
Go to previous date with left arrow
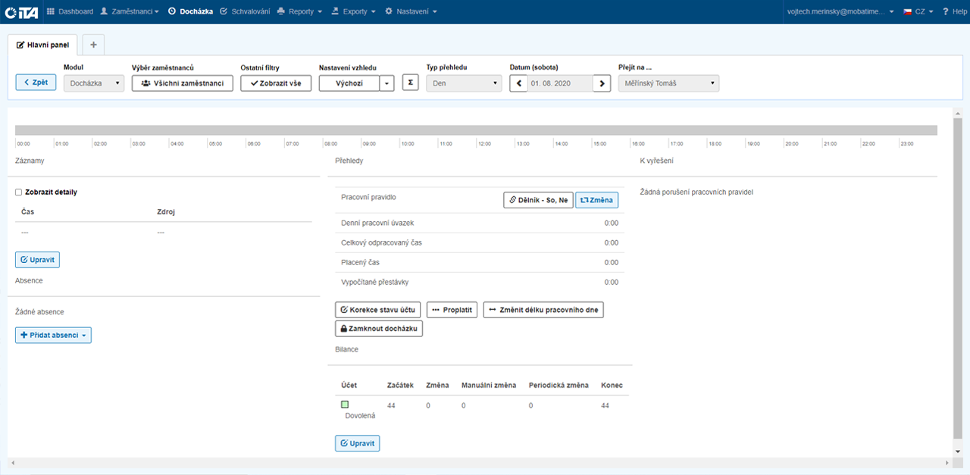pyautogui.click(x=518, y=83)
